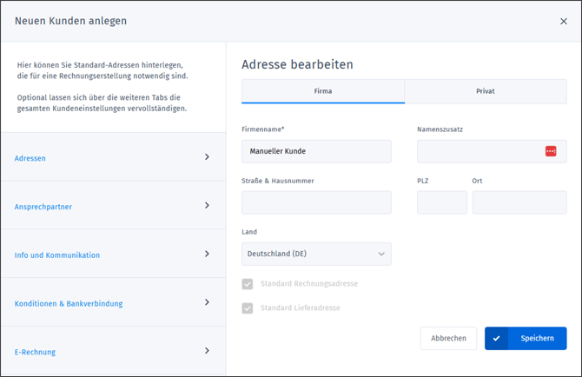Expand Info und Kommunikation chevron

click(x=207, y=255)
